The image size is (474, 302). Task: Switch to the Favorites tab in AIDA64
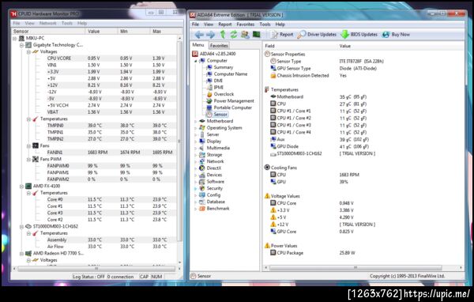pyautogui.click(x=219, y=46)
